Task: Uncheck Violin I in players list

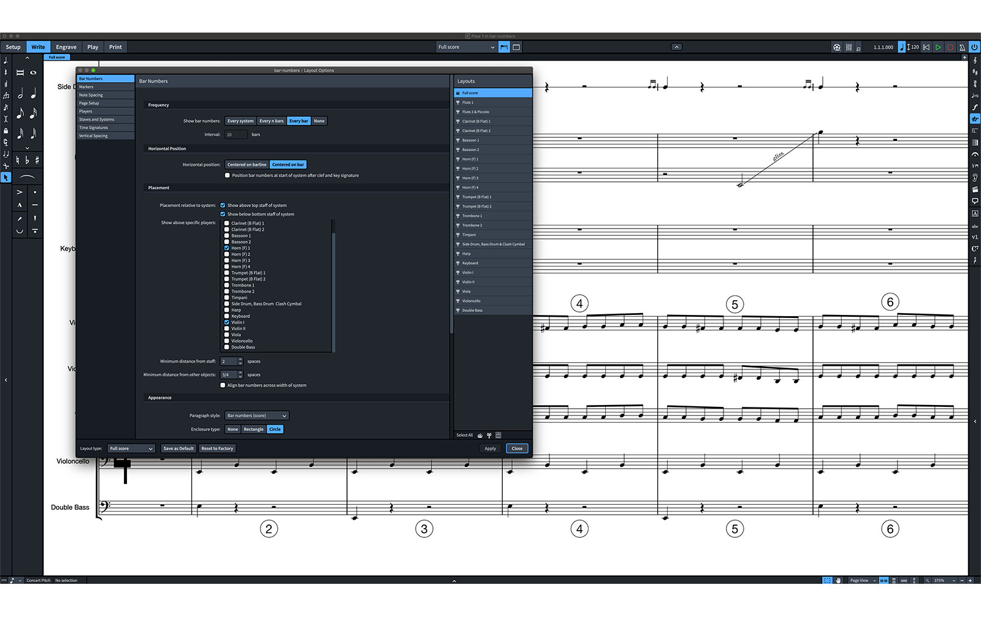Action: (x=227, y=322)
